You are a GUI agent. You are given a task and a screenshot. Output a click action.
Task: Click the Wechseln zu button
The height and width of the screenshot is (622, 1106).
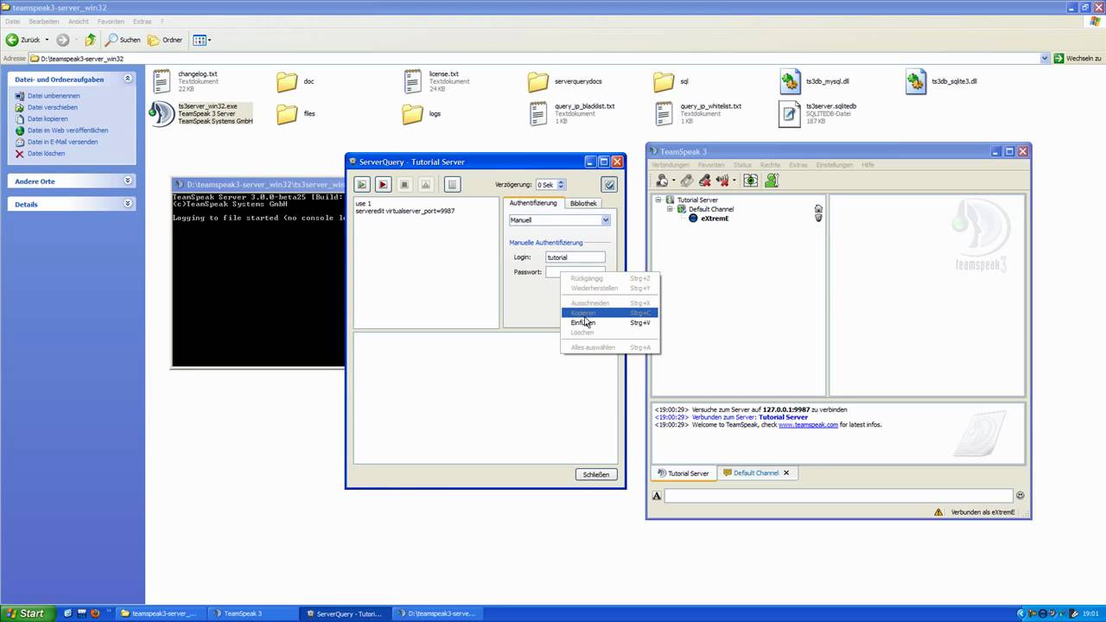[x=1077, y=59]
